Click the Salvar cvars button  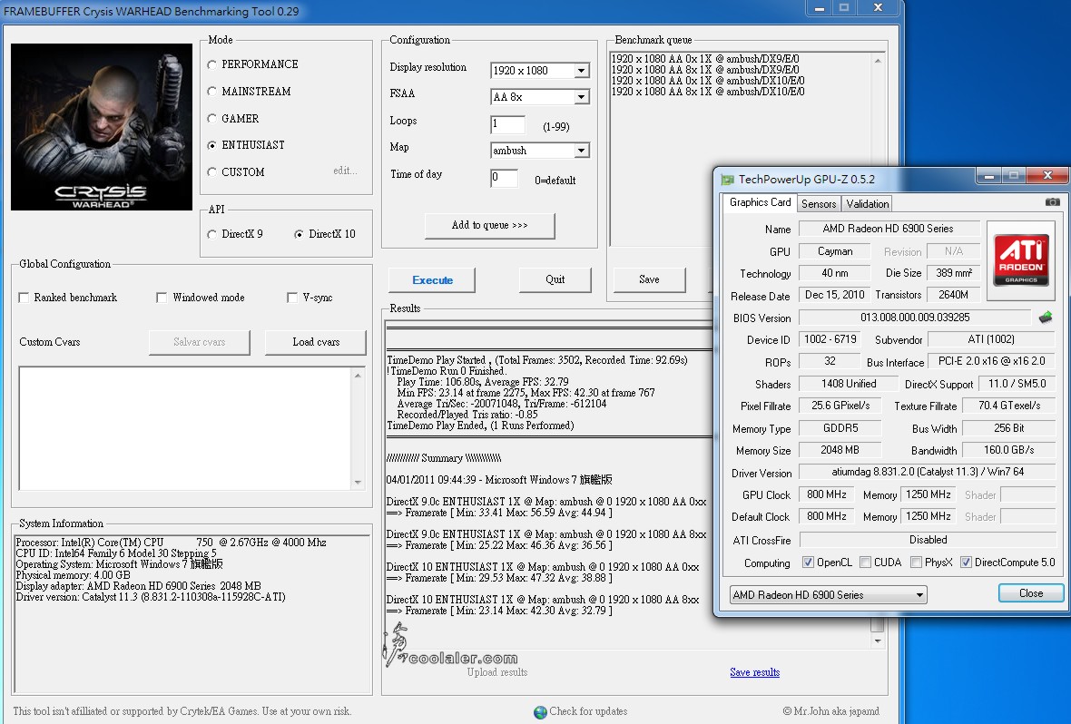(200, 342)
